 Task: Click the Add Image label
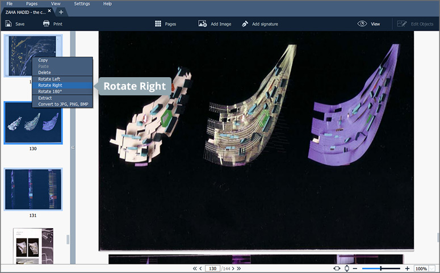click(x=221, y=24)
